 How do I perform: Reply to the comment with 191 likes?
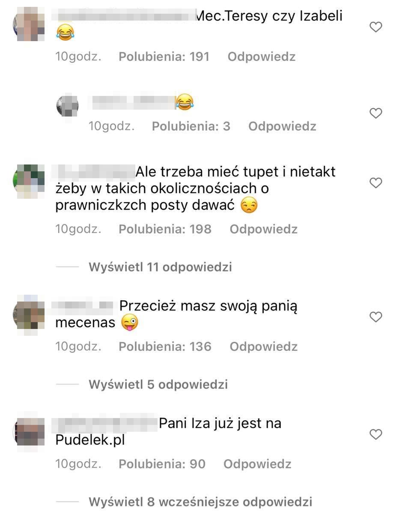click(x=262, y=57)
